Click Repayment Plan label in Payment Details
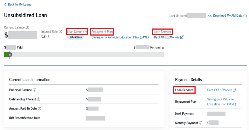Viewport: 249px width, 130px height. [186, 102]
